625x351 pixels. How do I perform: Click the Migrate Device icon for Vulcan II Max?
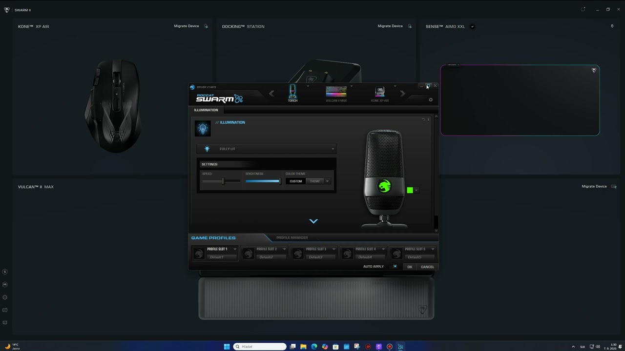point(614,187)
